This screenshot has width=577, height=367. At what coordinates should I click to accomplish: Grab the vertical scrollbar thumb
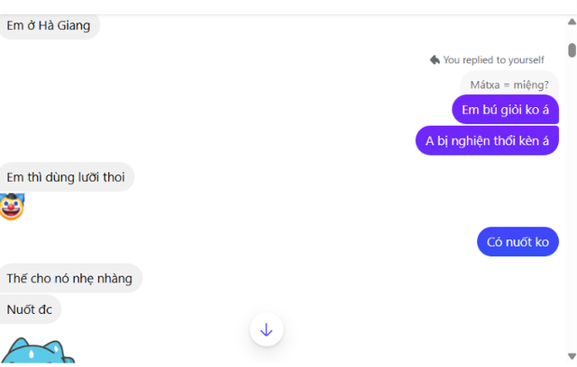[572, 50]
